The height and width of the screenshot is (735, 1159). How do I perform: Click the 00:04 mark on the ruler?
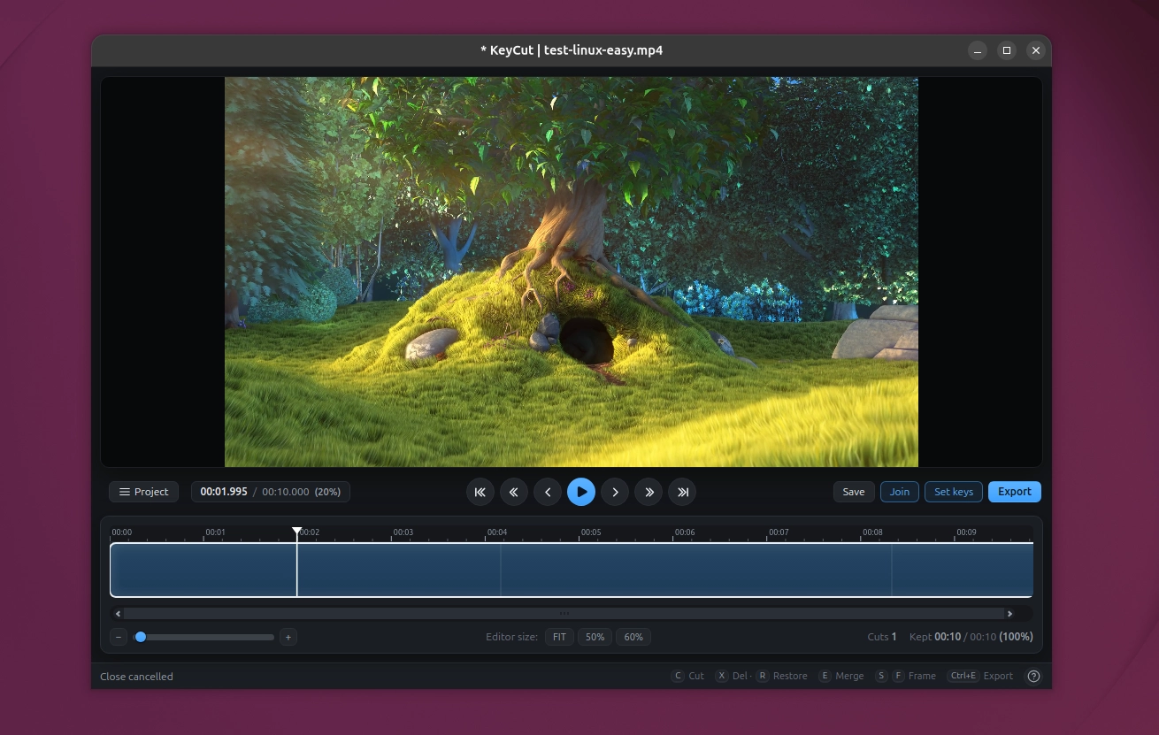pyautogui.click(x=497, y=532)
